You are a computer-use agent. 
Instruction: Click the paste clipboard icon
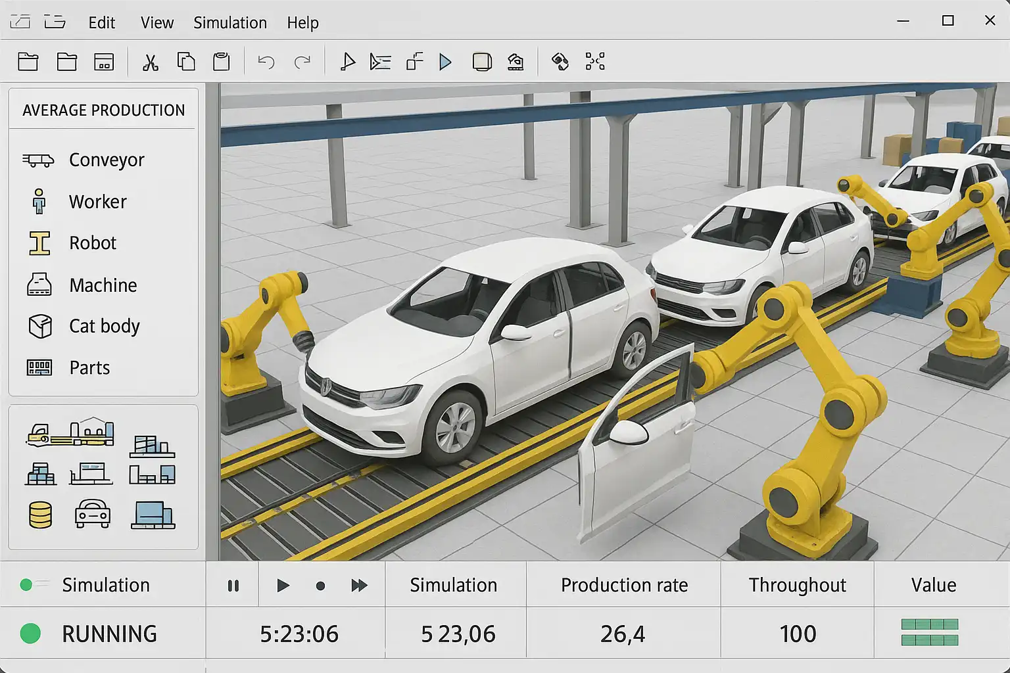click(222, 62)
